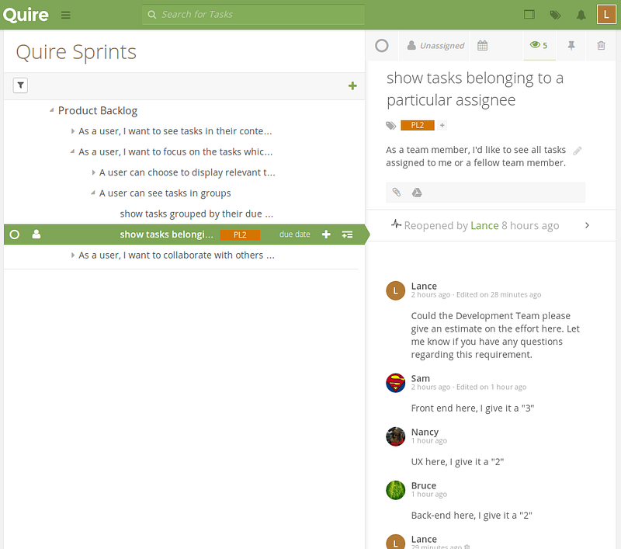This screenshot has height=549, width=621.
Task: Open the notifications bell
Action: point(581,15)
